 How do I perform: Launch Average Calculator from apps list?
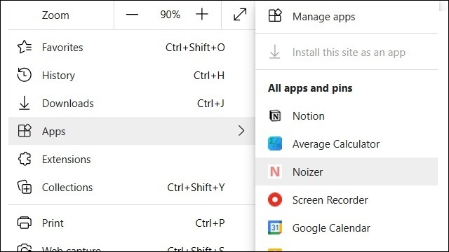click(x=347, y=144)
